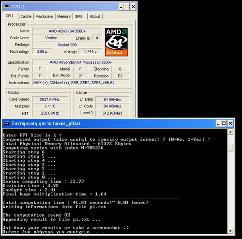Maximize the hexus_pifast console window
The width and height of the screenshot is (242, 239).
(x=224, y=123)
